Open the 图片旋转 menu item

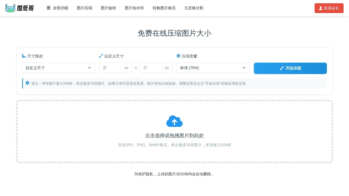(108, 8)
